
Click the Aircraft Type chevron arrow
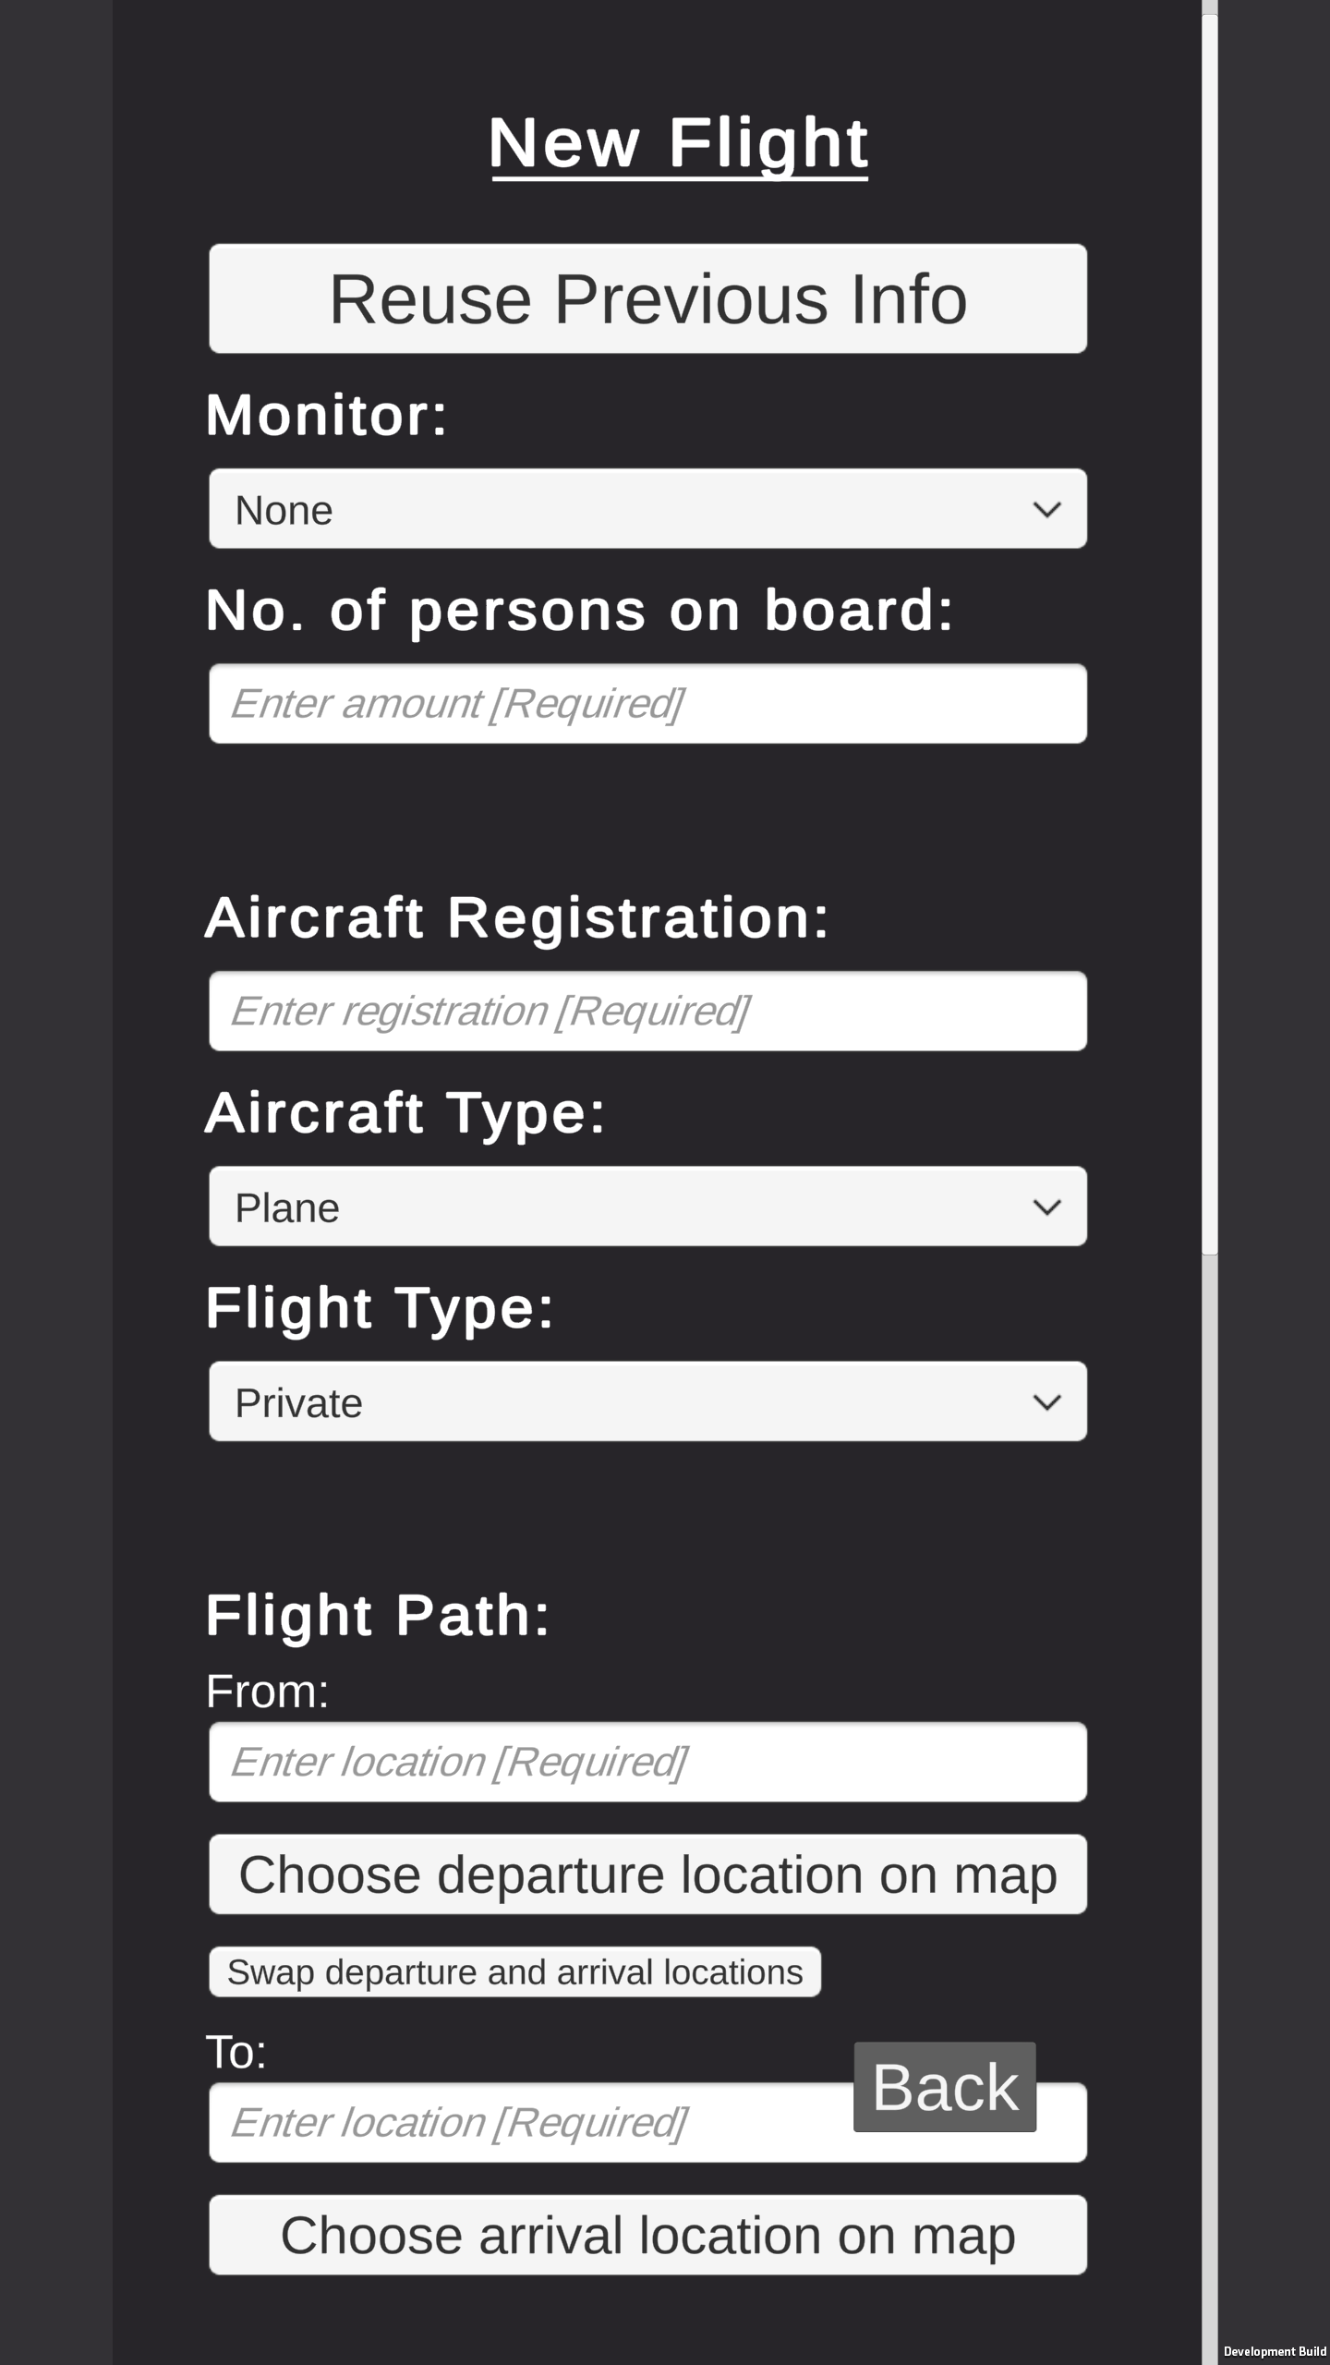pos(1046,1207)
